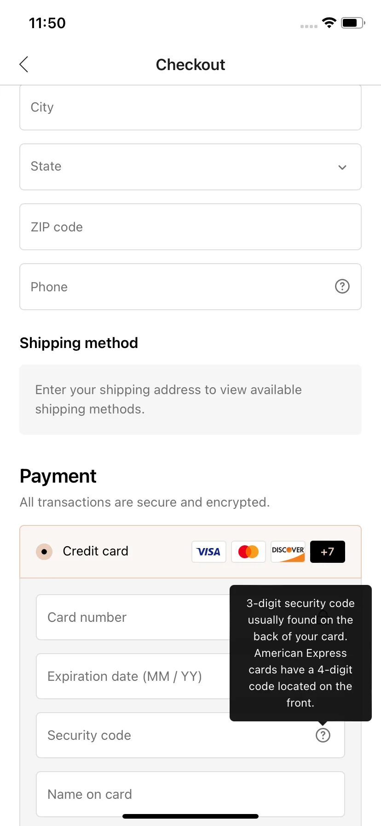Open the State selection field
Screen dimensions: 381x826
point(190,167)
